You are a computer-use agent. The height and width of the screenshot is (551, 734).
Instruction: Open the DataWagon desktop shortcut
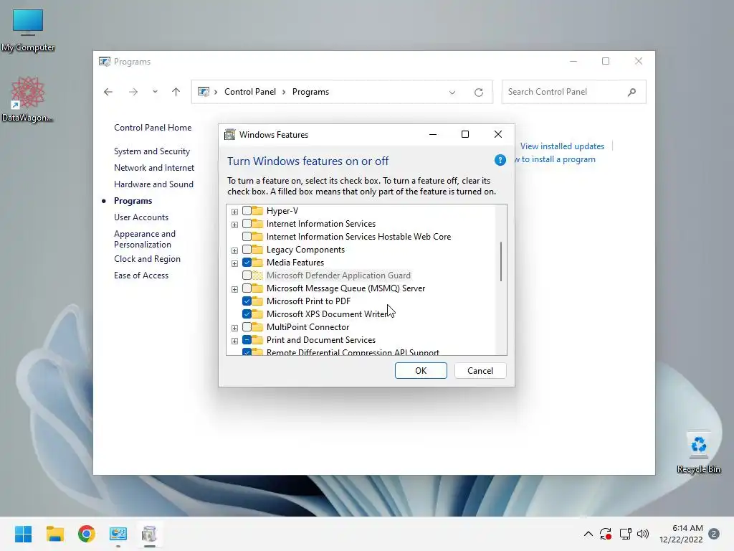pyautogui.click(x=28, y=99)
